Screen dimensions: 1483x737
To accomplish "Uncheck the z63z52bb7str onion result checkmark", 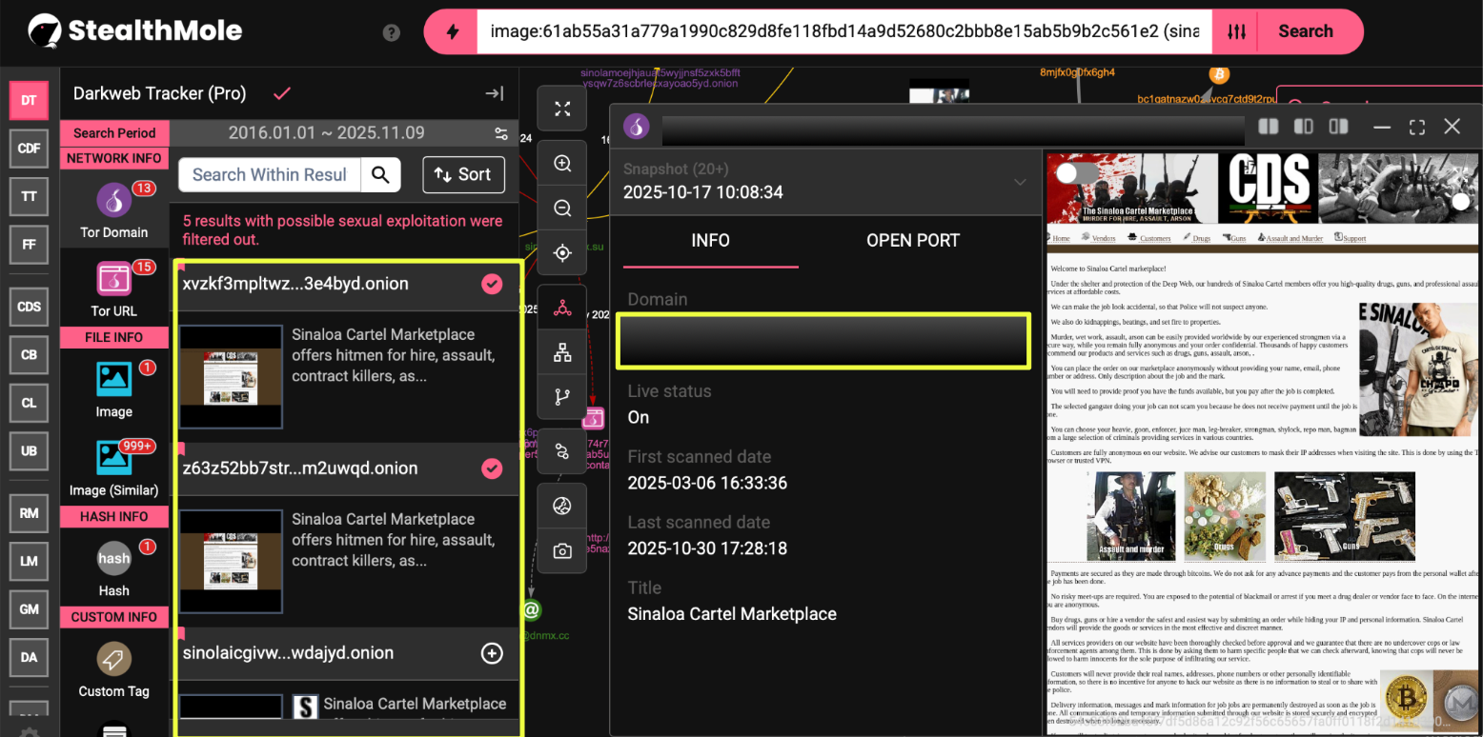I will (x=492, y=468).
